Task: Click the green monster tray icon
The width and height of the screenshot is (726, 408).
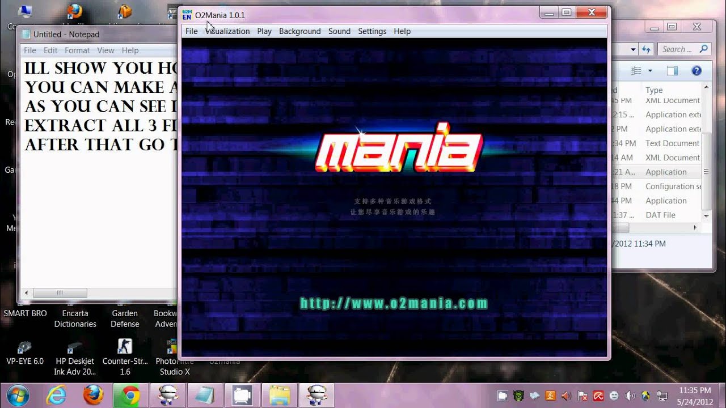Action: [518, 396]
